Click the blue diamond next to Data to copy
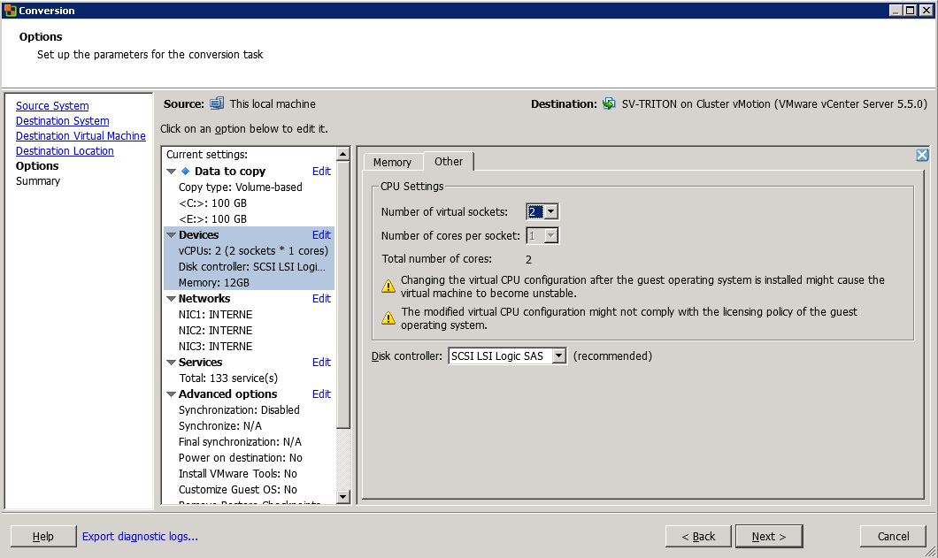 click(186, 171)
